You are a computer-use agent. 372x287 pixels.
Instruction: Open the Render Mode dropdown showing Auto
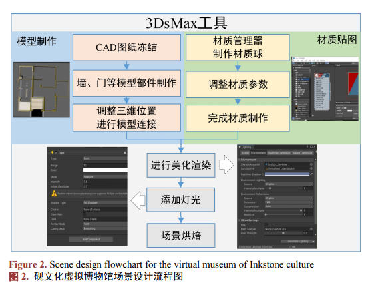click(105, 224)
